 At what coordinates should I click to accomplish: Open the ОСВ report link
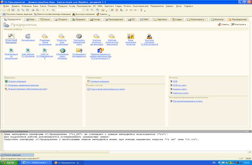click(175, 81)
